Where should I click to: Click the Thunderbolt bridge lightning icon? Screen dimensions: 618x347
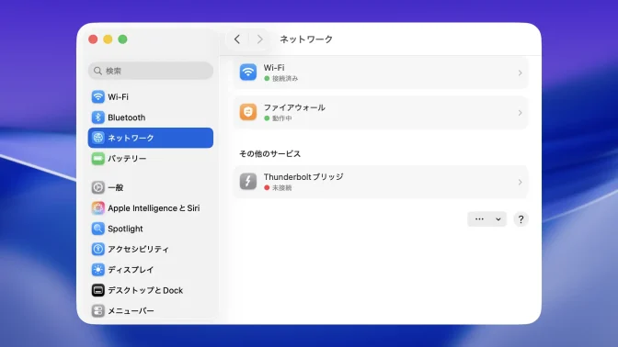click(248, 182)
